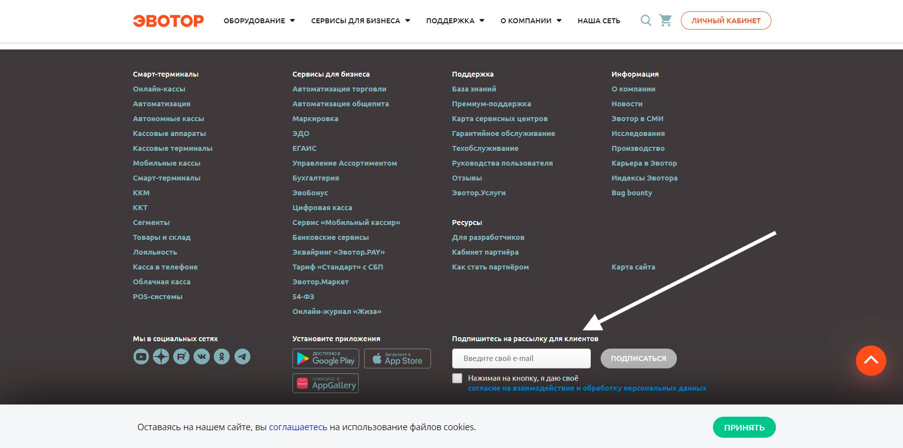Open site search via magnifier icon
This screenshot has height=448, width=903.
point(646,20)
